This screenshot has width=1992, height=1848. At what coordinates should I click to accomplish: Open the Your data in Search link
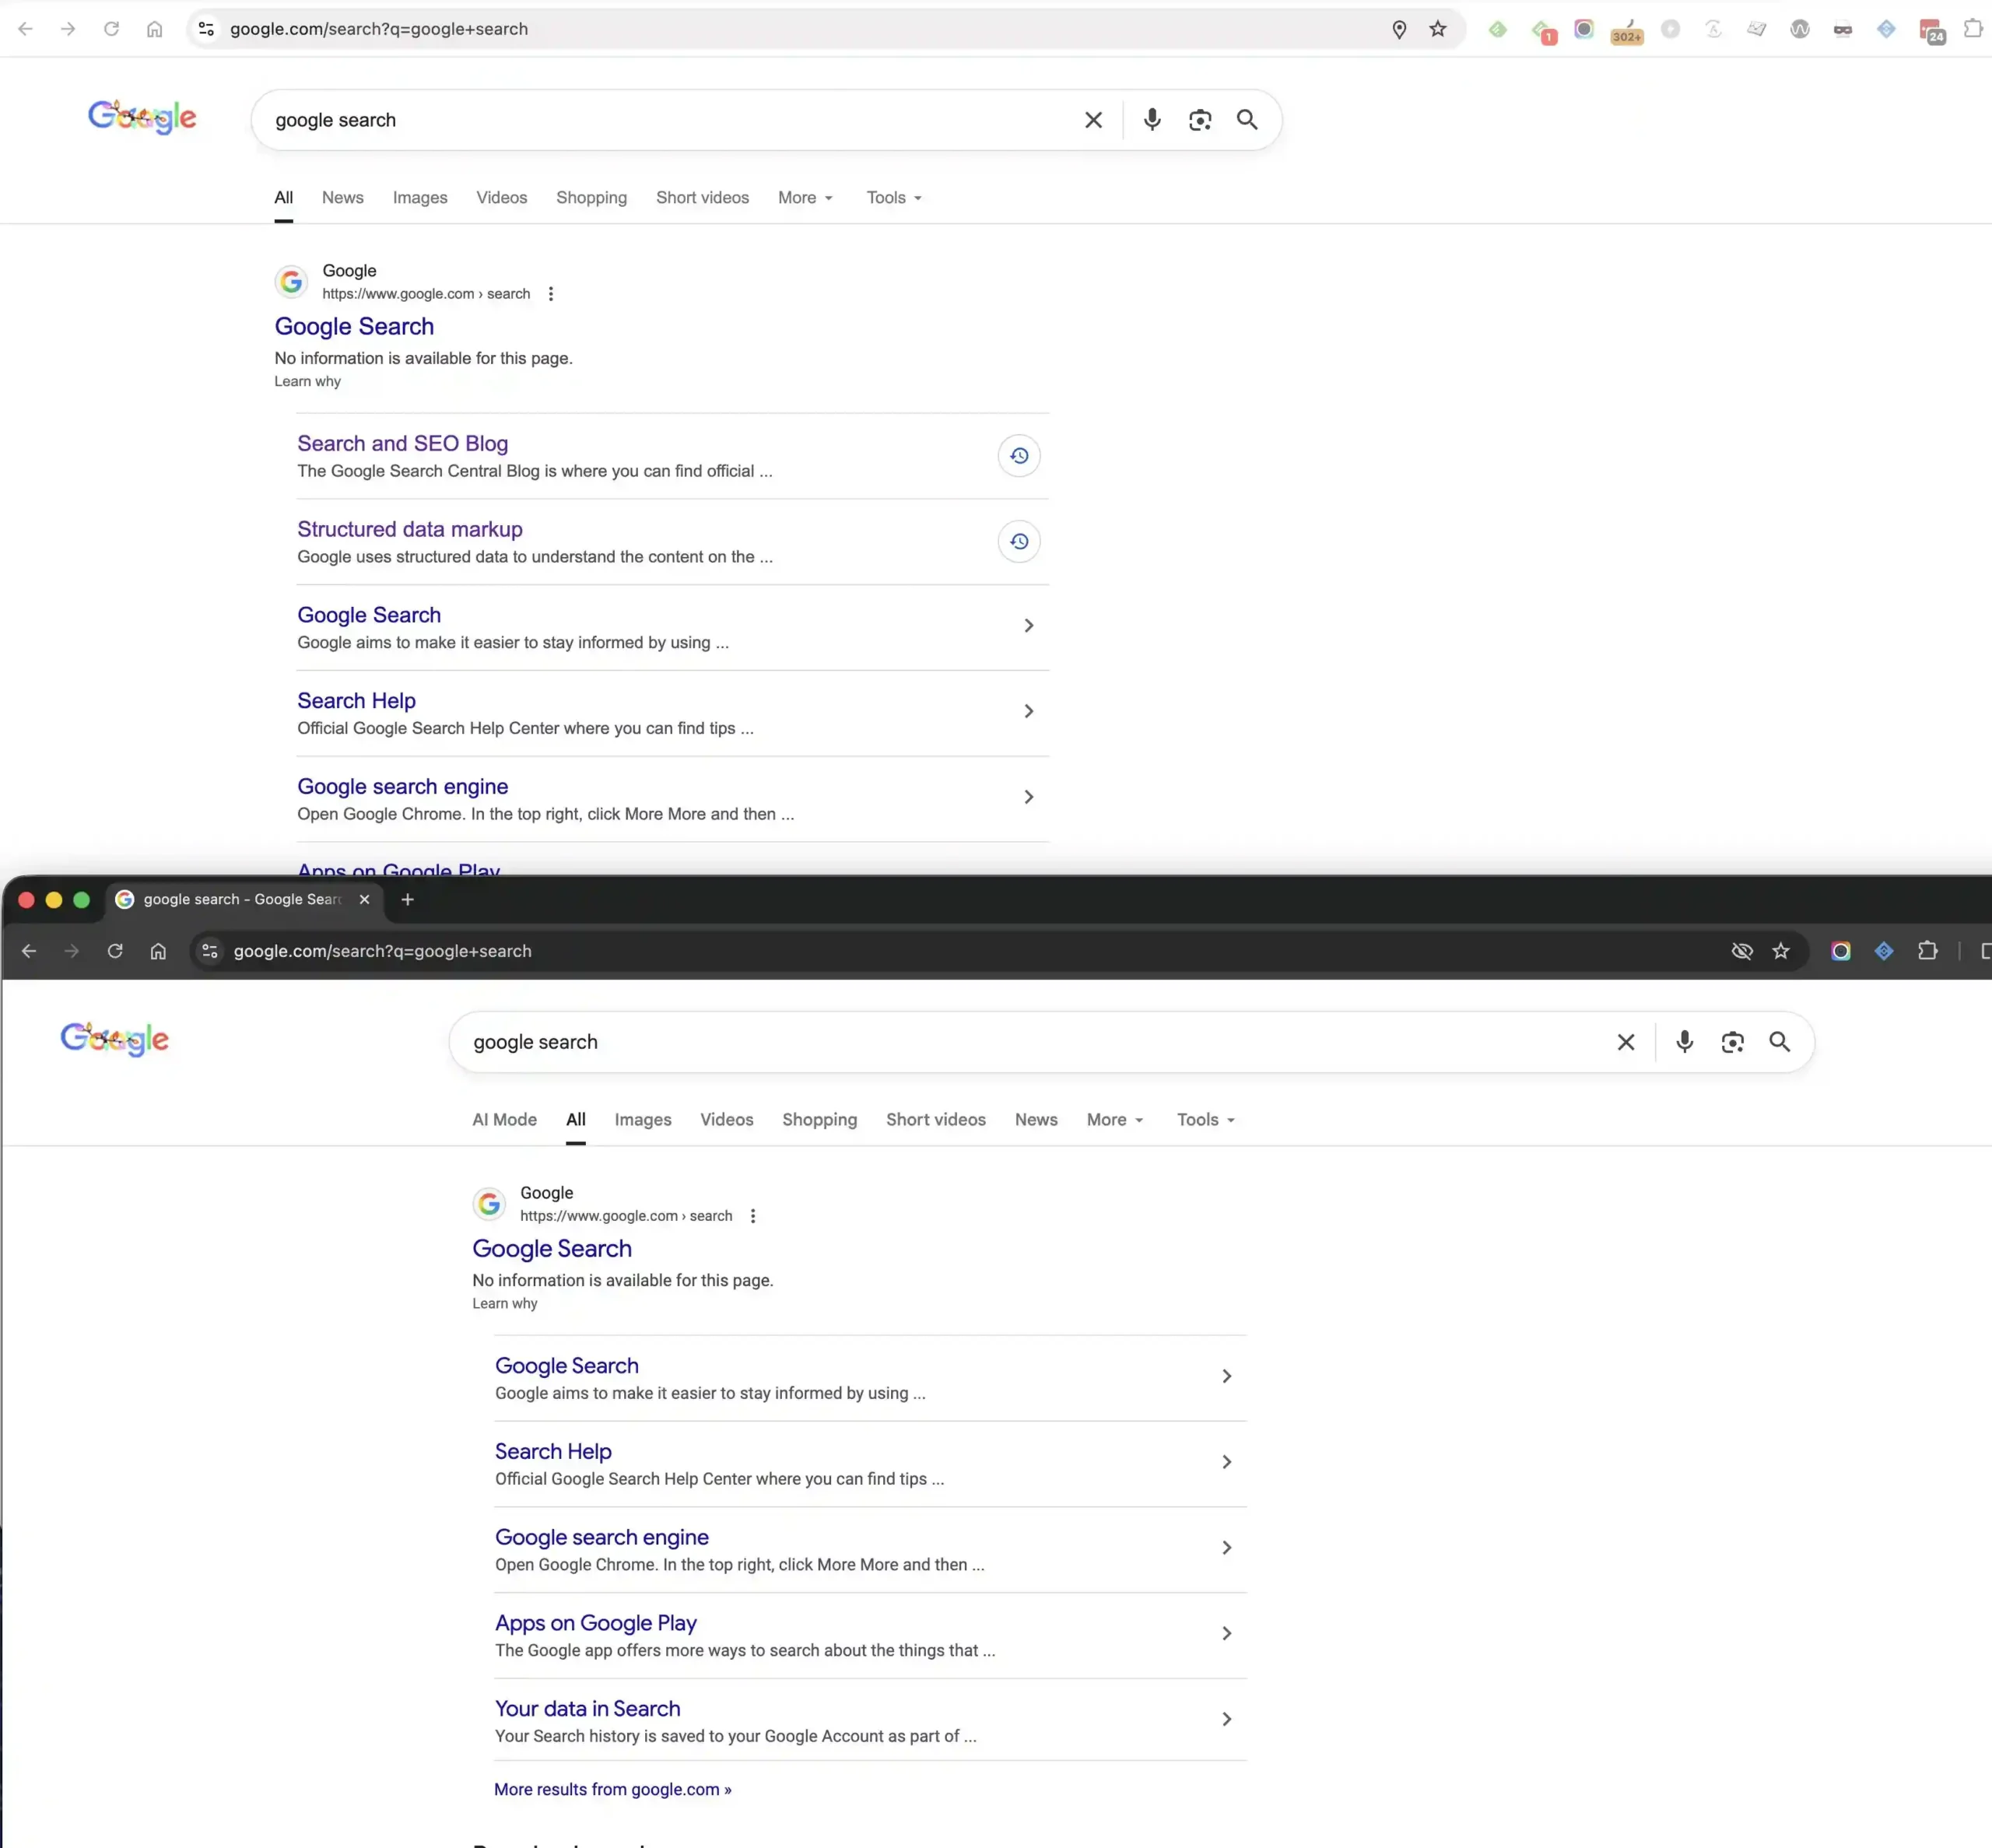[x=587, y=1709]
